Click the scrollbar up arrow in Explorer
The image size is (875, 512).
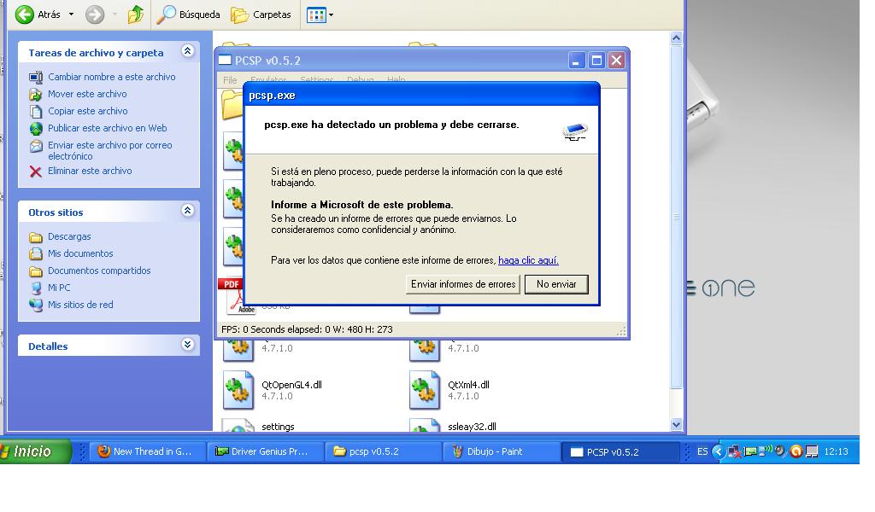(x=676, y=38)
